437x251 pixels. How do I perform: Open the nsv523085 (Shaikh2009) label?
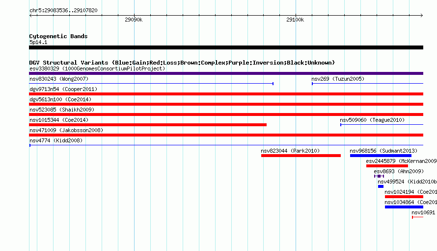pos(62,110)
